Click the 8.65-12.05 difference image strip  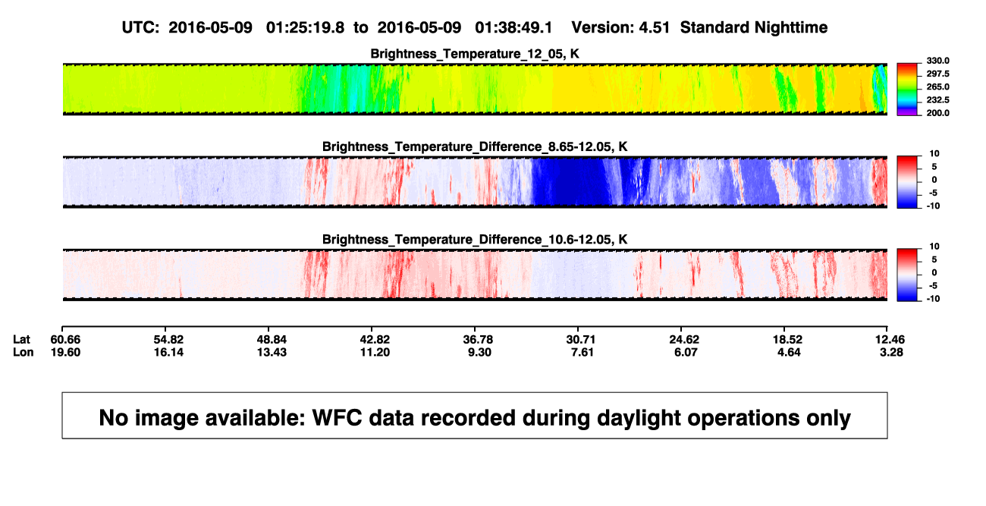475,182
